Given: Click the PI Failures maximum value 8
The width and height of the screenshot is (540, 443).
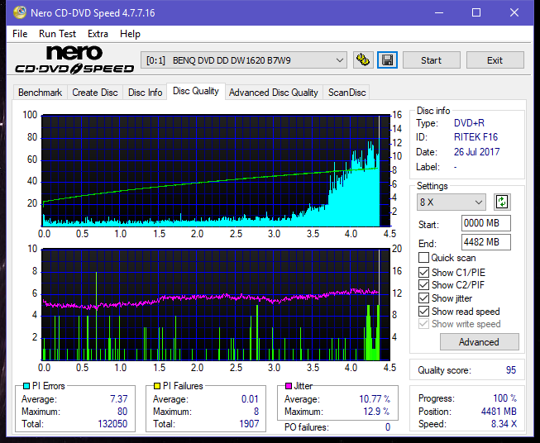Looking at the screenshot, I should (x=256, y=412).
